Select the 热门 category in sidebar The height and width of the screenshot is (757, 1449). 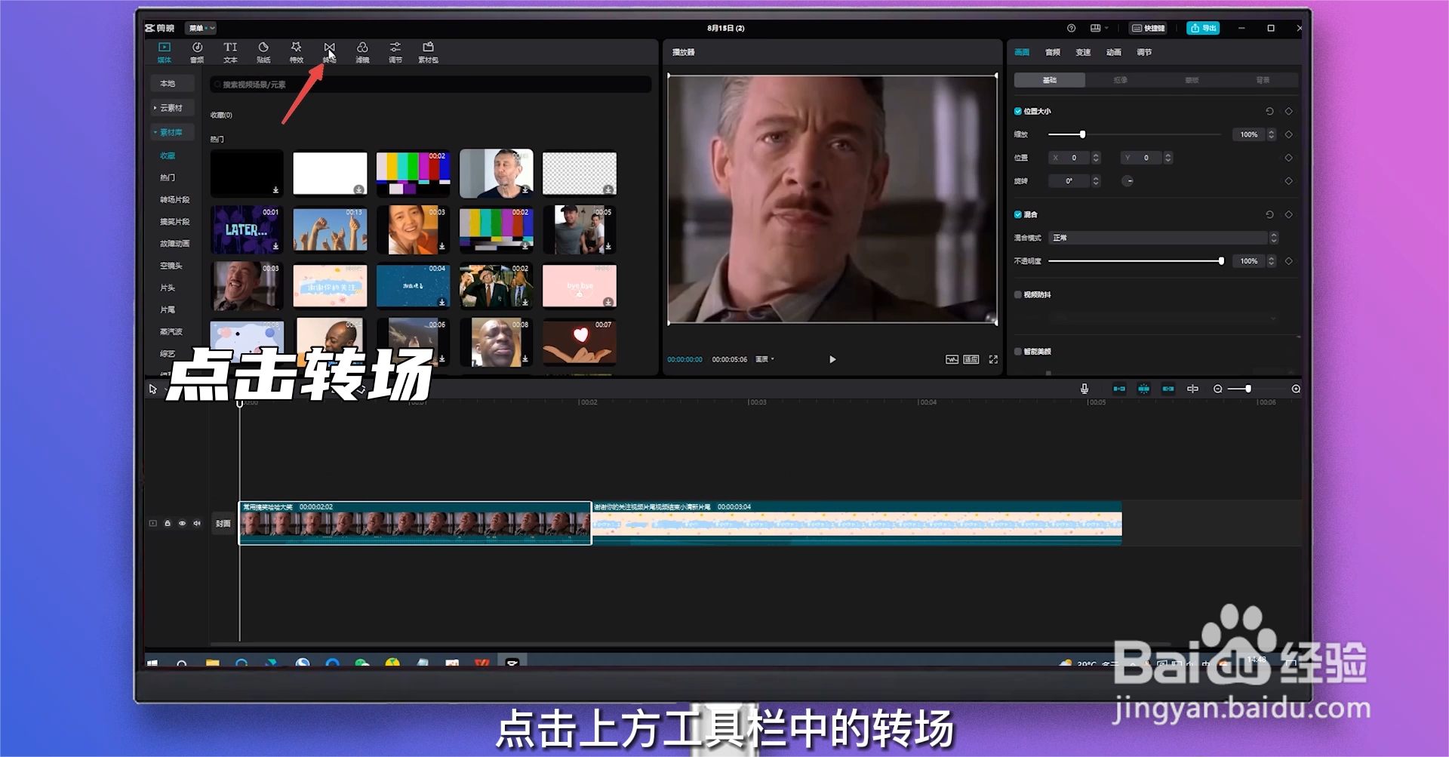168,177
